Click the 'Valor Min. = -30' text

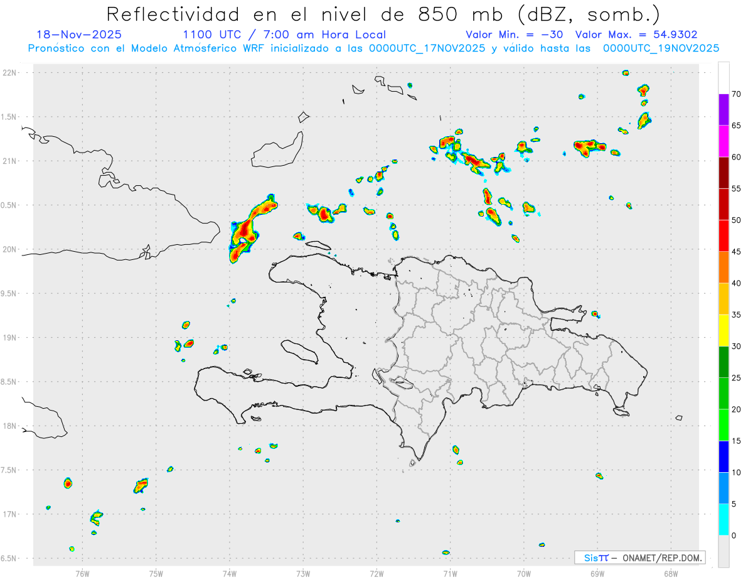[516, 35]
